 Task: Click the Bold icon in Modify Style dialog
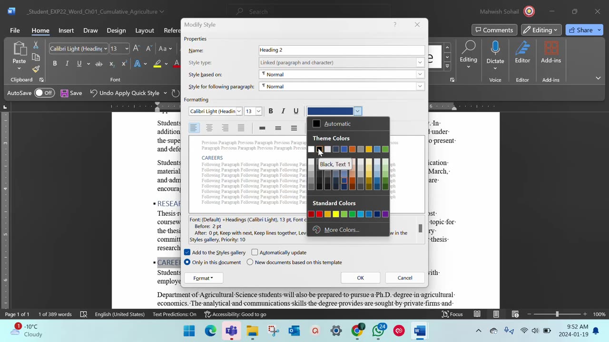[x=271, y=111]
